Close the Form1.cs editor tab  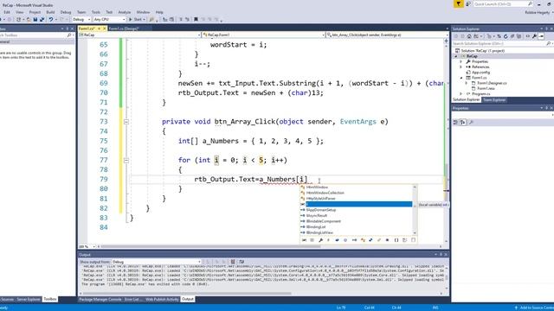coord(104,29)
